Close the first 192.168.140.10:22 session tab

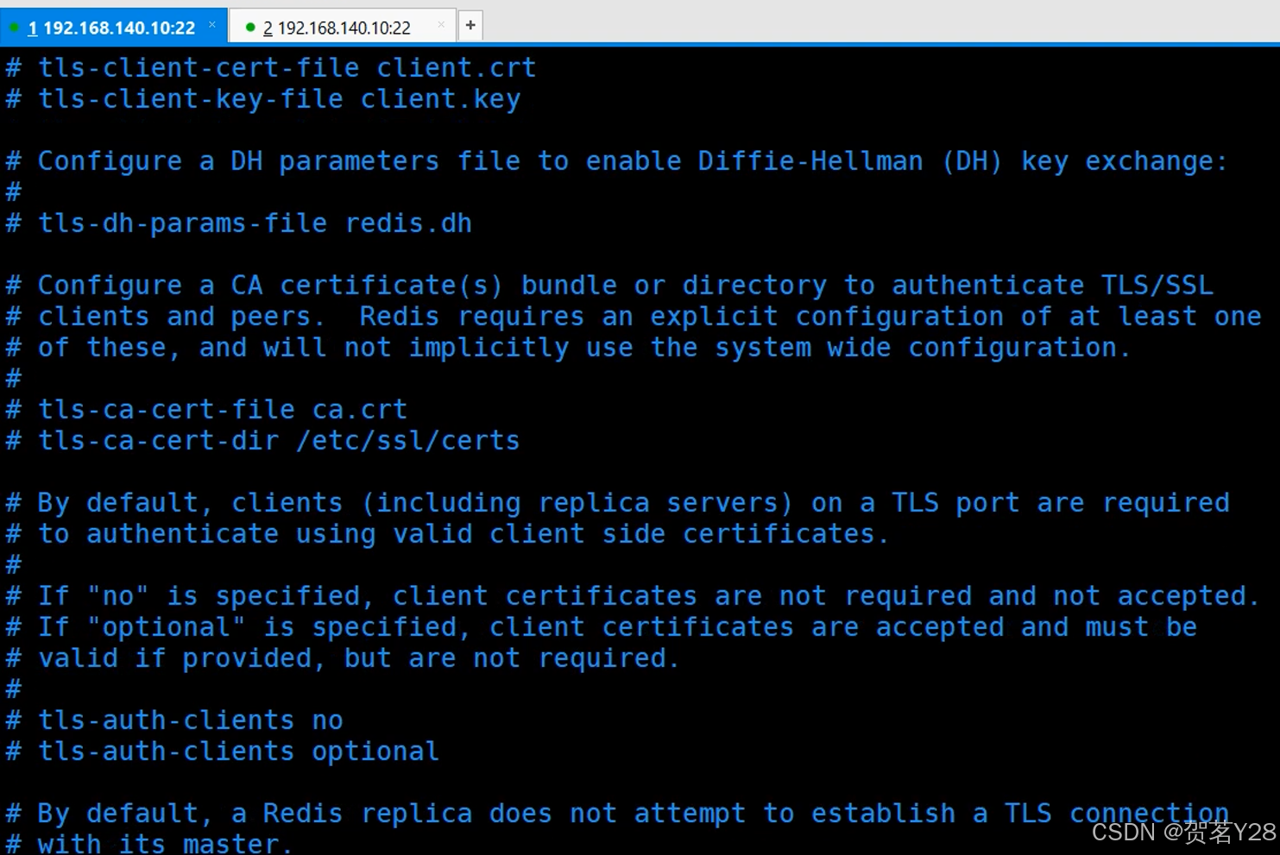tap(212, 25)
